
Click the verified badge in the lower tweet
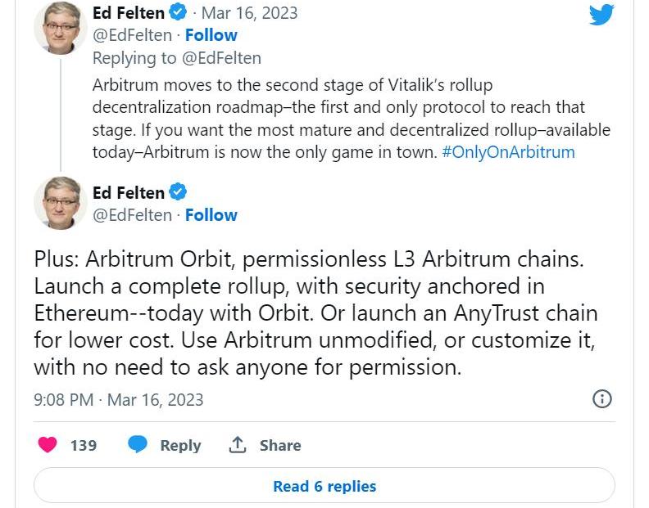178,193
